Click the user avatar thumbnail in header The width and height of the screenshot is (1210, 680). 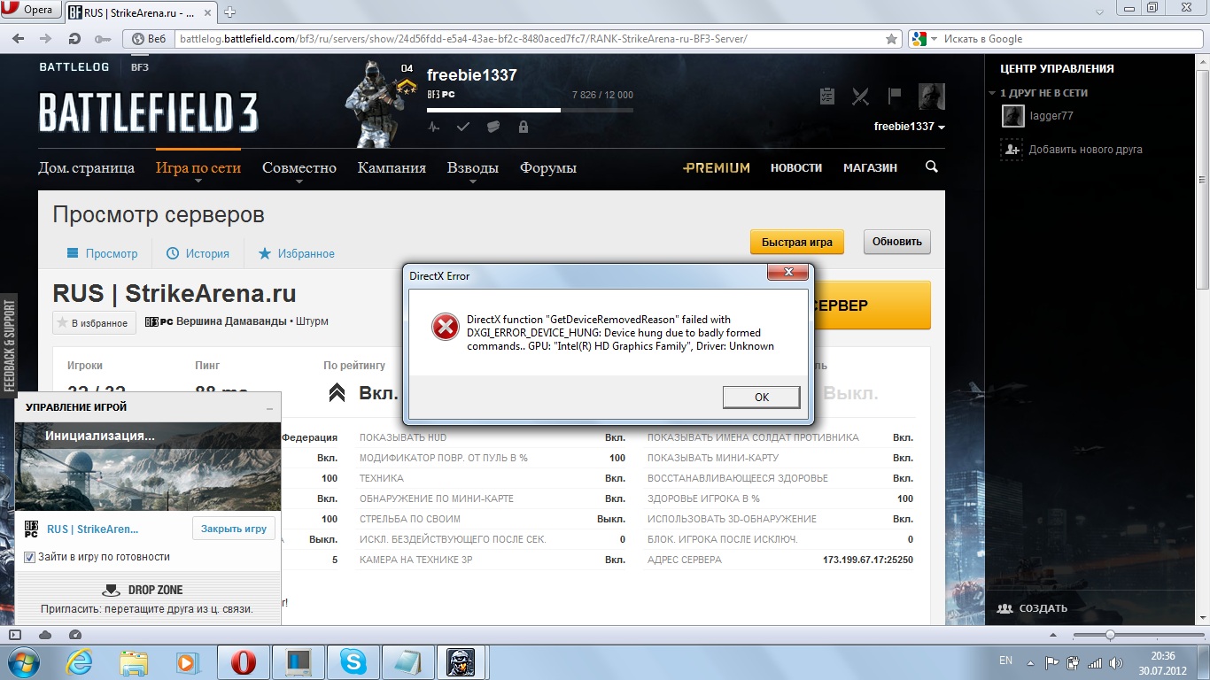tap(932, 97)
